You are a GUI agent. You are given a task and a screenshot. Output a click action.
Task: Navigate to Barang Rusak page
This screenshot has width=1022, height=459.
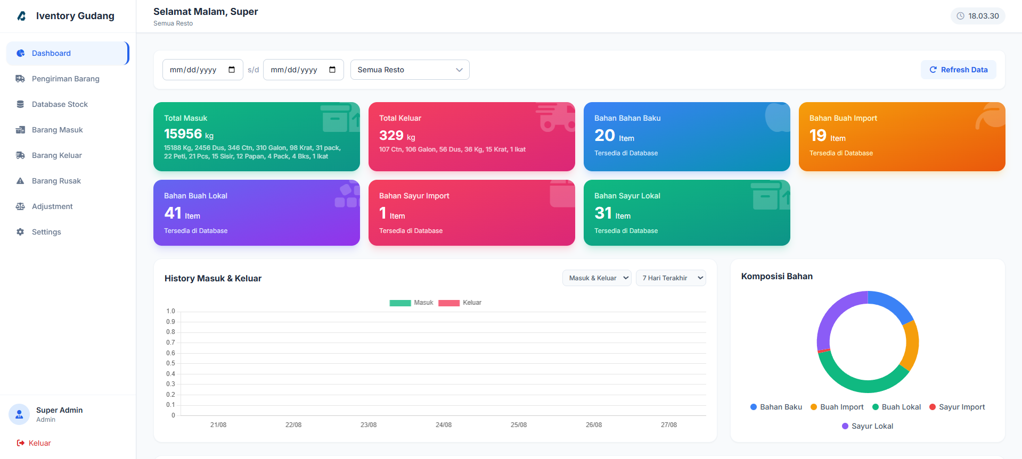point(68,181)
